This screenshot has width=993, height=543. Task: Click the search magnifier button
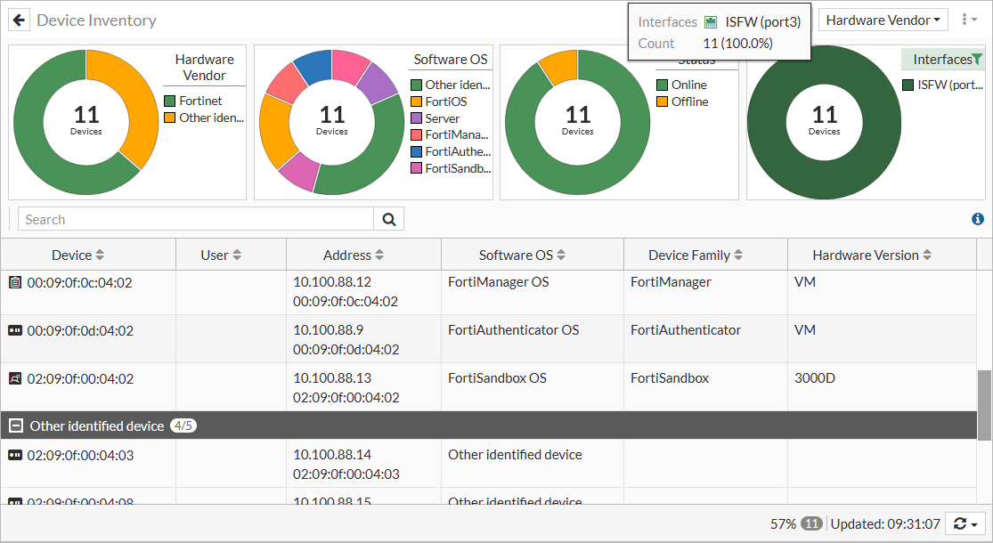(388, 219)
